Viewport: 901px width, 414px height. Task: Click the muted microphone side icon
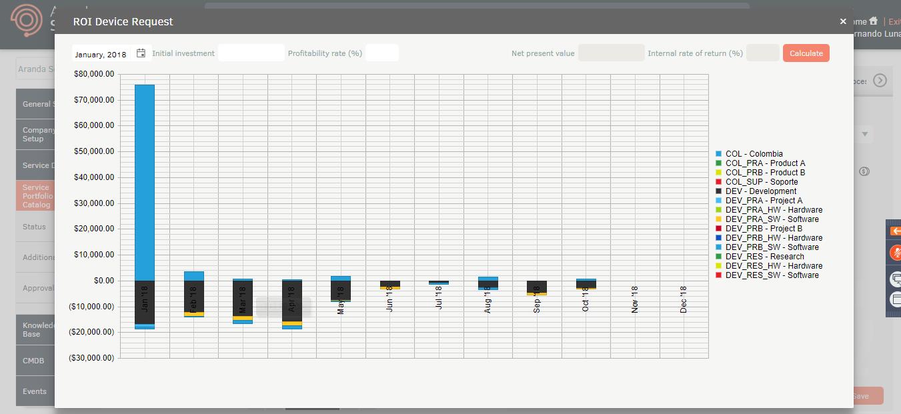pyautogui.click(x=895, y=253)
